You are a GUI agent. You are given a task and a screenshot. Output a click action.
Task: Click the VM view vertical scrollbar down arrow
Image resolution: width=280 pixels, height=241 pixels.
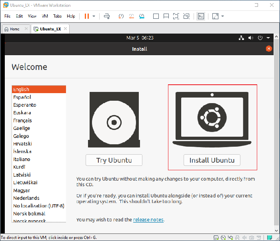[x=276, y=231]
